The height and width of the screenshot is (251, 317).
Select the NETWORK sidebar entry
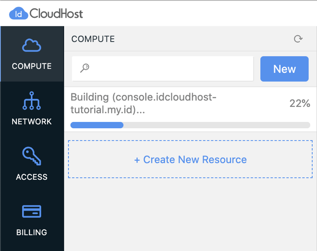tap(32, 121)
